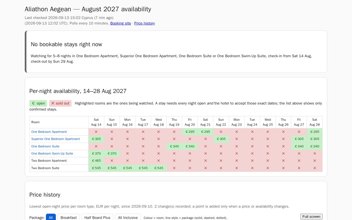This screenshot has width=352, height=220.
Task: Click € 545 for Two Bedroom Suite, Aug 16
Action: click(x=127, y=168)
